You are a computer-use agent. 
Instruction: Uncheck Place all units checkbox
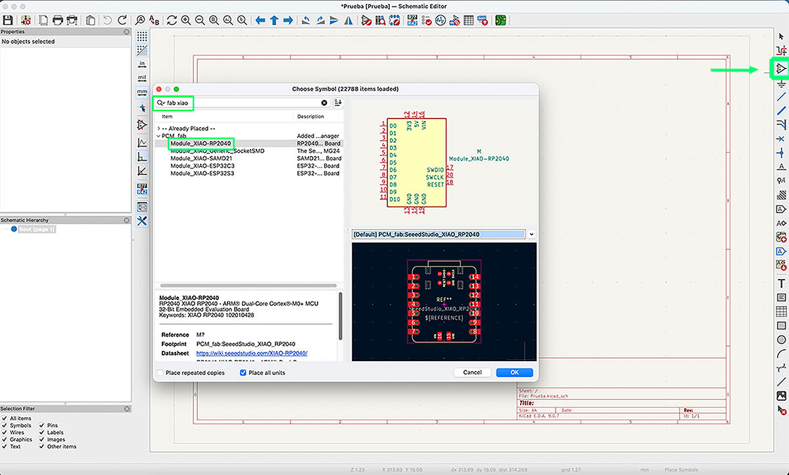click(x=243, y=373)
